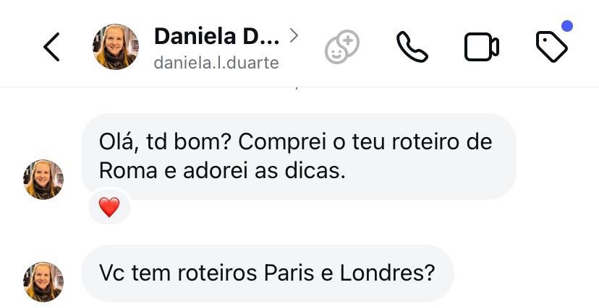Screen dimensions: 599x308
Task: Open the label tag icon
Action: tap(551, 48)
